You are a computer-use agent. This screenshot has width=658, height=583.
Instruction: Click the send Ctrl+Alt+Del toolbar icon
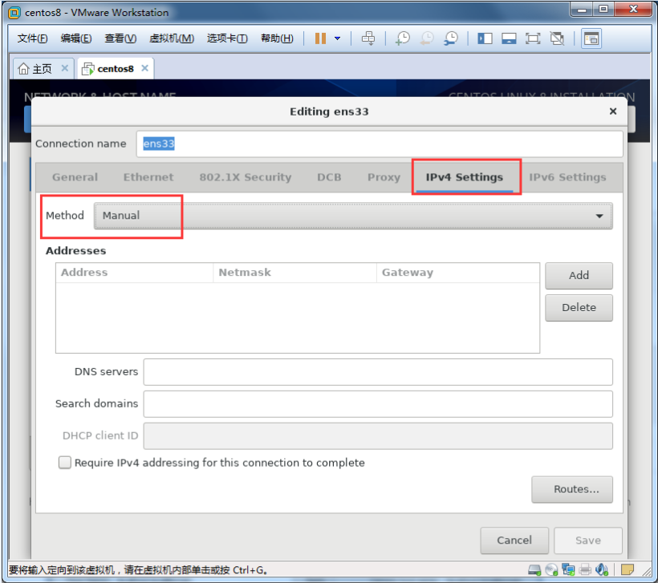(368, 38)
